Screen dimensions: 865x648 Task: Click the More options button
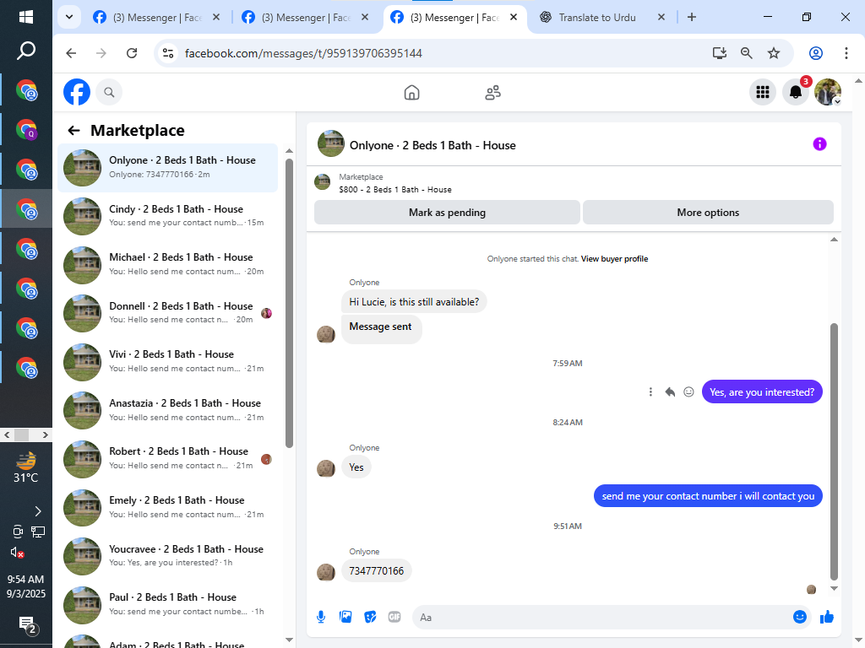[x=708, y=212]
